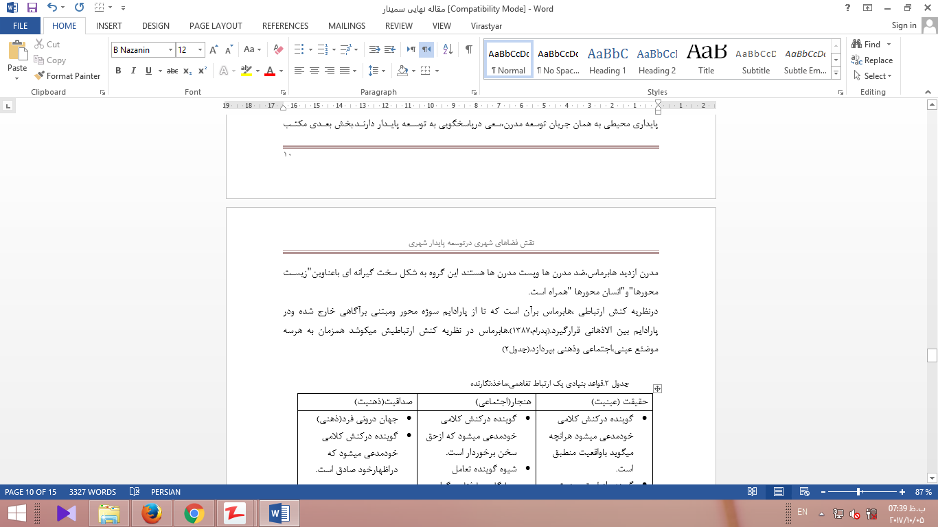Enable Left-to-Right text direction
The height and width of the screenshot is (527, 938).
[411, 49]
